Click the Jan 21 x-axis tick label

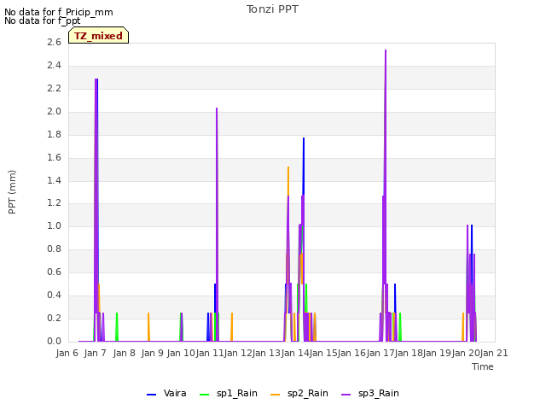[494, 353]
